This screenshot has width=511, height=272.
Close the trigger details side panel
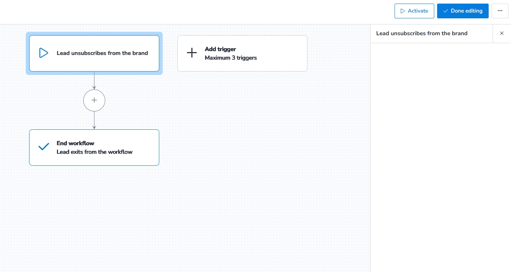pyautogui.click(x=502, y=33)
